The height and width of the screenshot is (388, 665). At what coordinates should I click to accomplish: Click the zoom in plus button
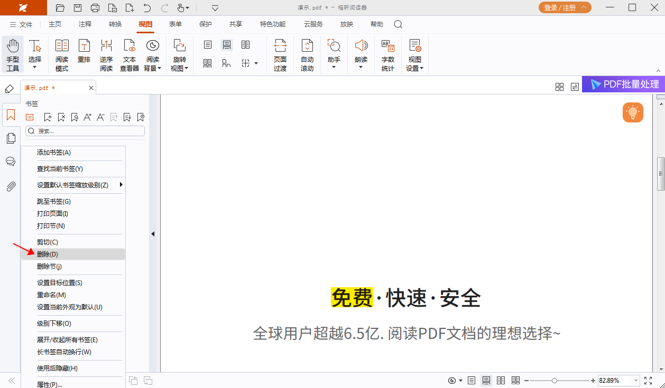(593, 381)
